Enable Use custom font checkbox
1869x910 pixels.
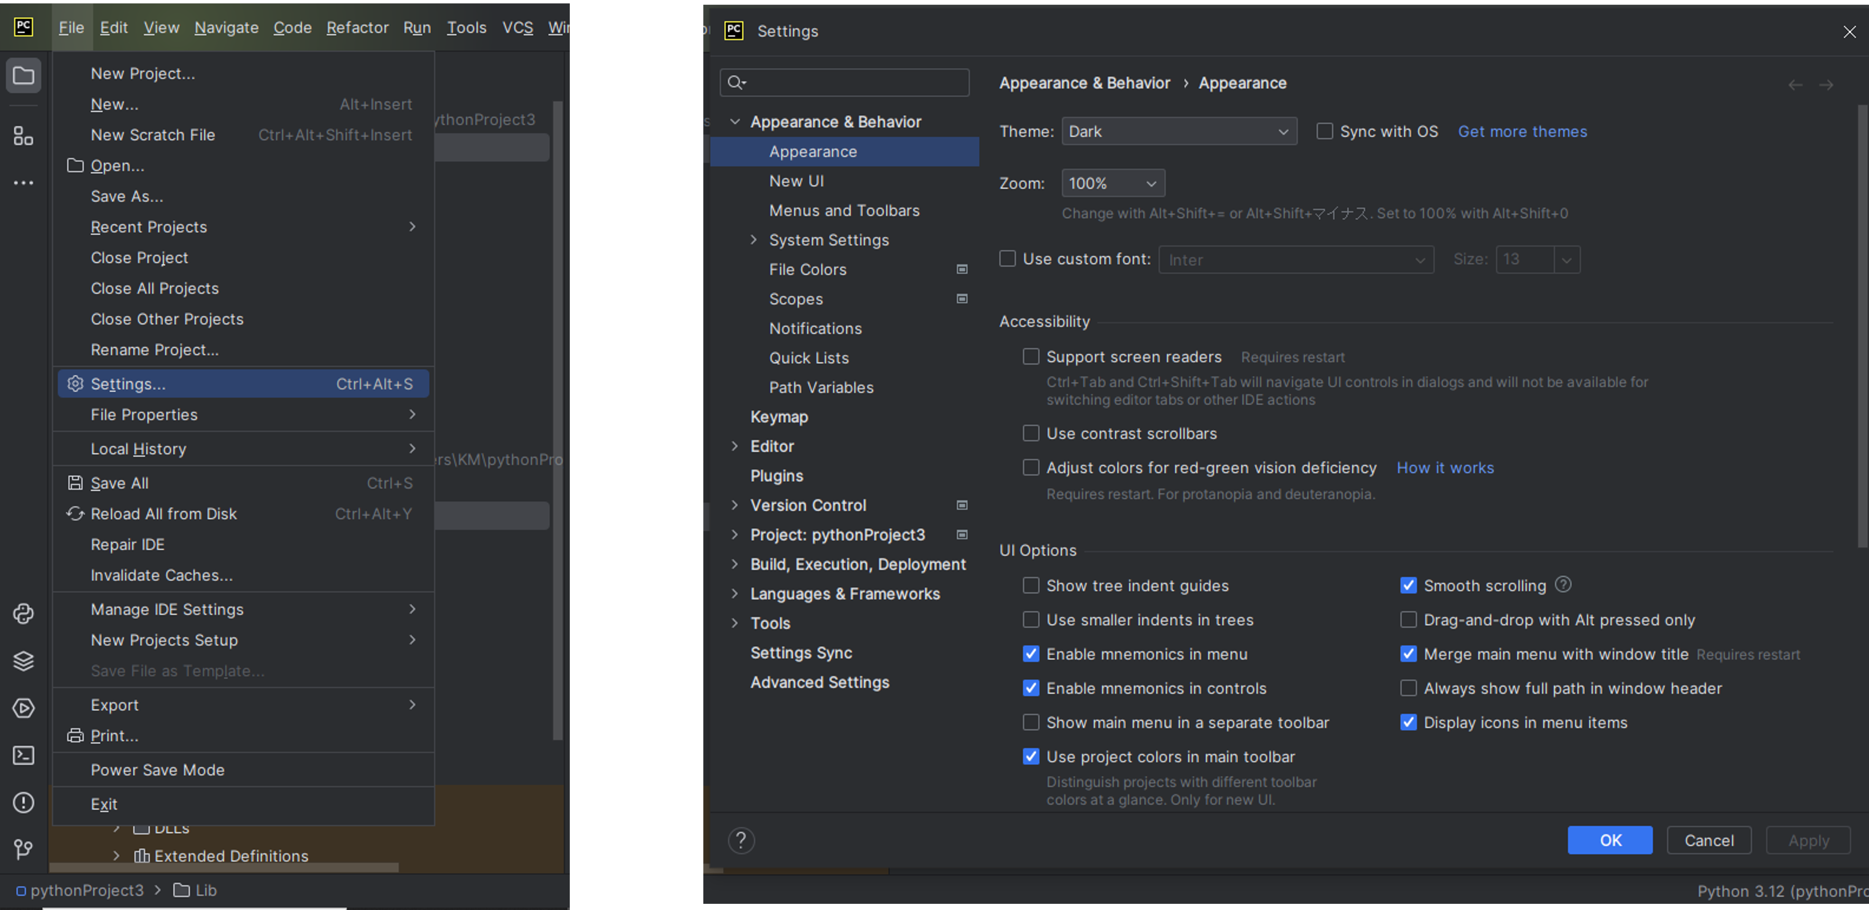pyautogui.click(x=1007, y=258)
